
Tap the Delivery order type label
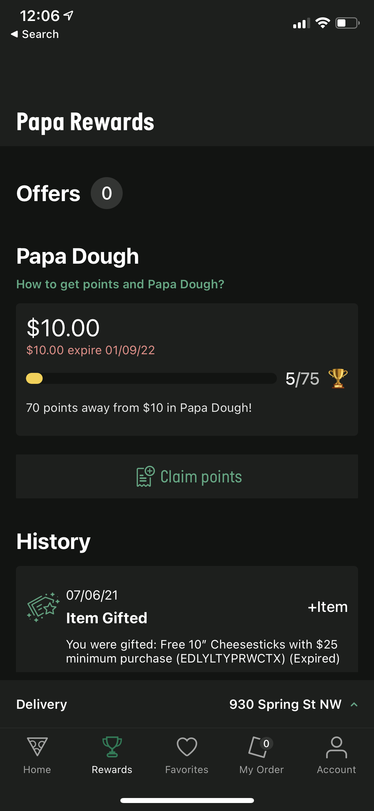(42, 704)
